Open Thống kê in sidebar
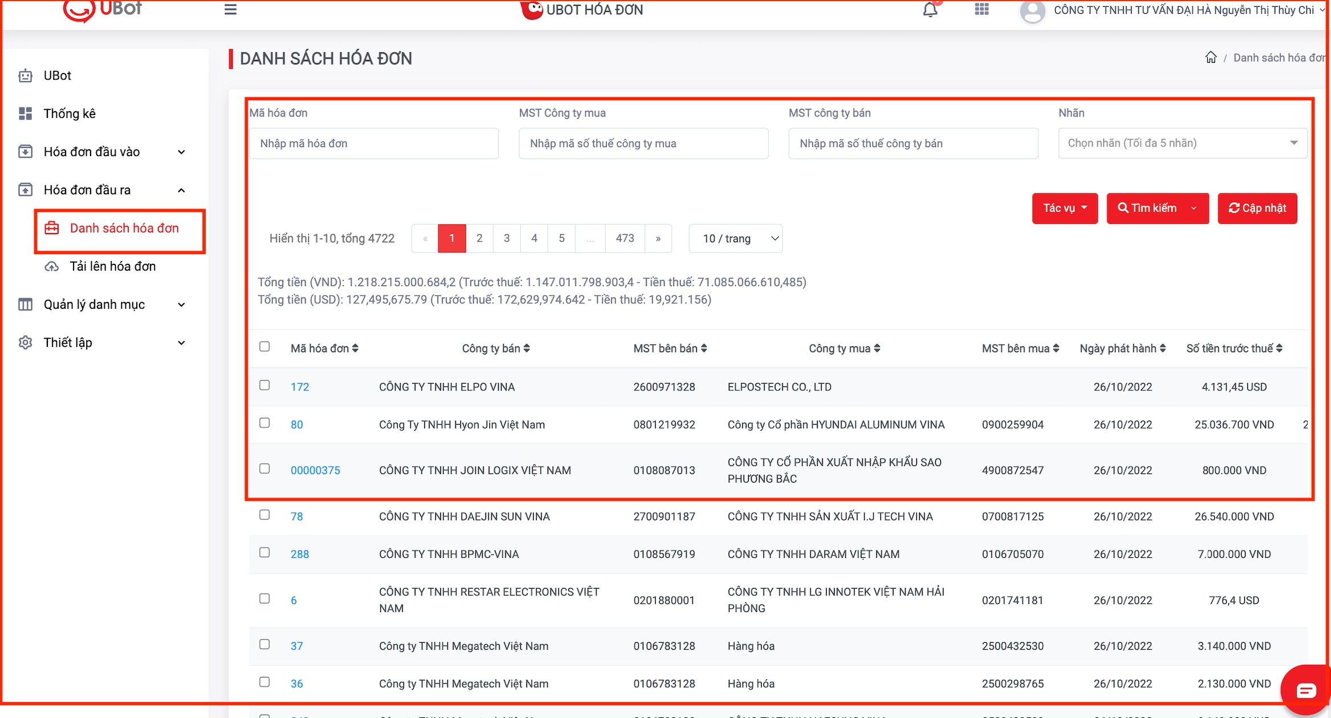The image size is (1331, 718). click(69, 113)
